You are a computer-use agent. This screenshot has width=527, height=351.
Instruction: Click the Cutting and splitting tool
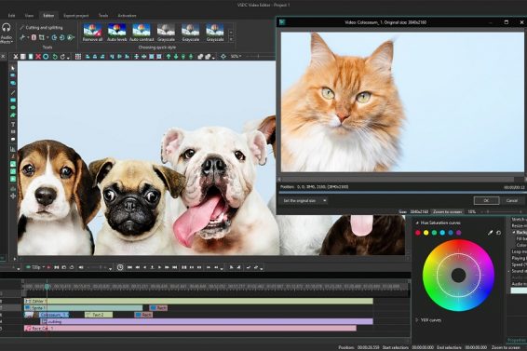(x=41, y=28)
